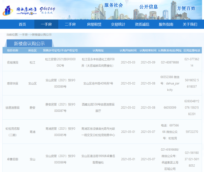Click address 青浦区徐泾镇诸光路与光联一路交叉口
The width and height of the screenshot is (204, 172).
(x=98, y=132)
